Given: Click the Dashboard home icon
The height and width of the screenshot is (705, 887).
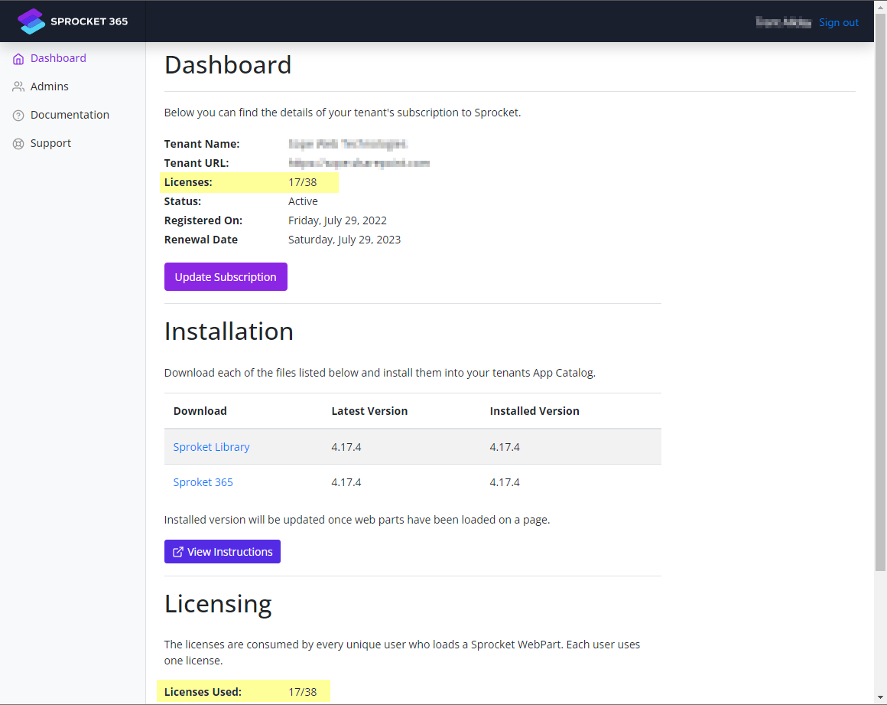Looking at the screenshot, I should tap(18, 59).
